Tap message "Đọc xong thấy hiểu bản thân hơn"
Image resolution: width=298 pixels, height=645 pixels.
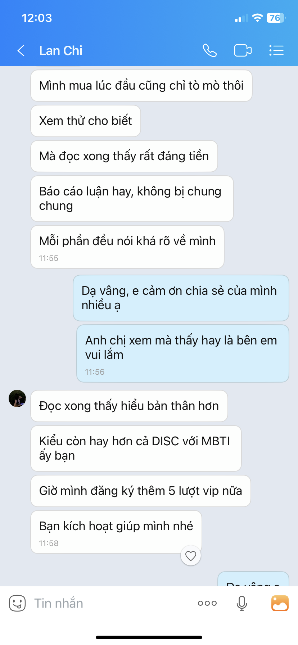pyautogui.click(x=129, y=406)
